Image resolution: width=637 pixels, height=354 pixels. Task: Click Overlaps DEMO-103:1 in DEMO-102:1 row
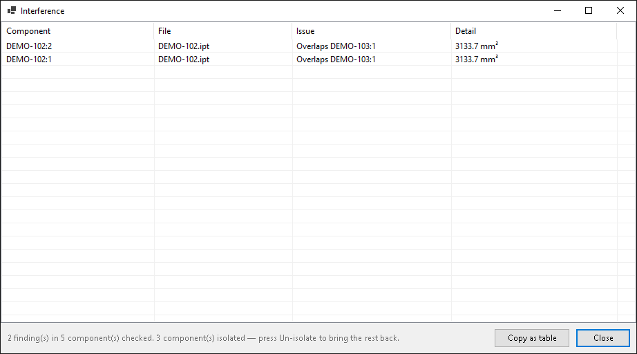tap(336, 59)
